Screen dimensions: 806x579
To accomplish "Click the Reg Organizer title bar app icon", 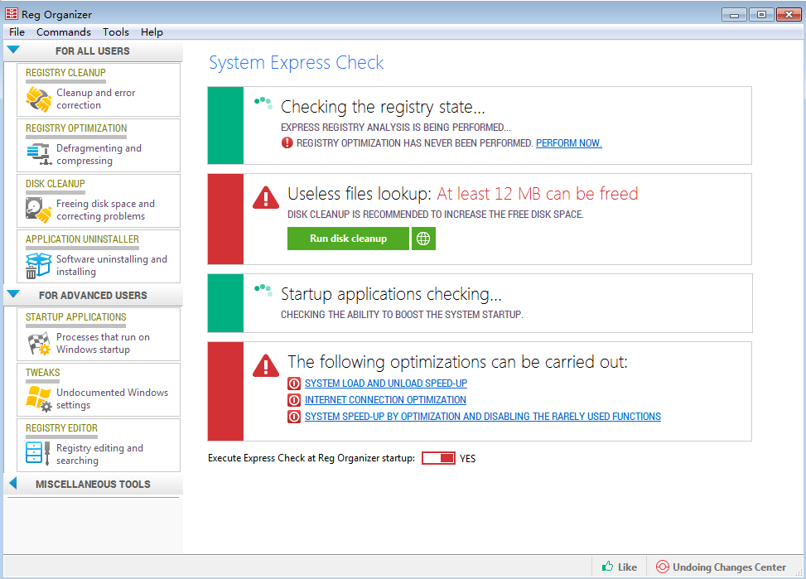I will [x=12, y=14].
